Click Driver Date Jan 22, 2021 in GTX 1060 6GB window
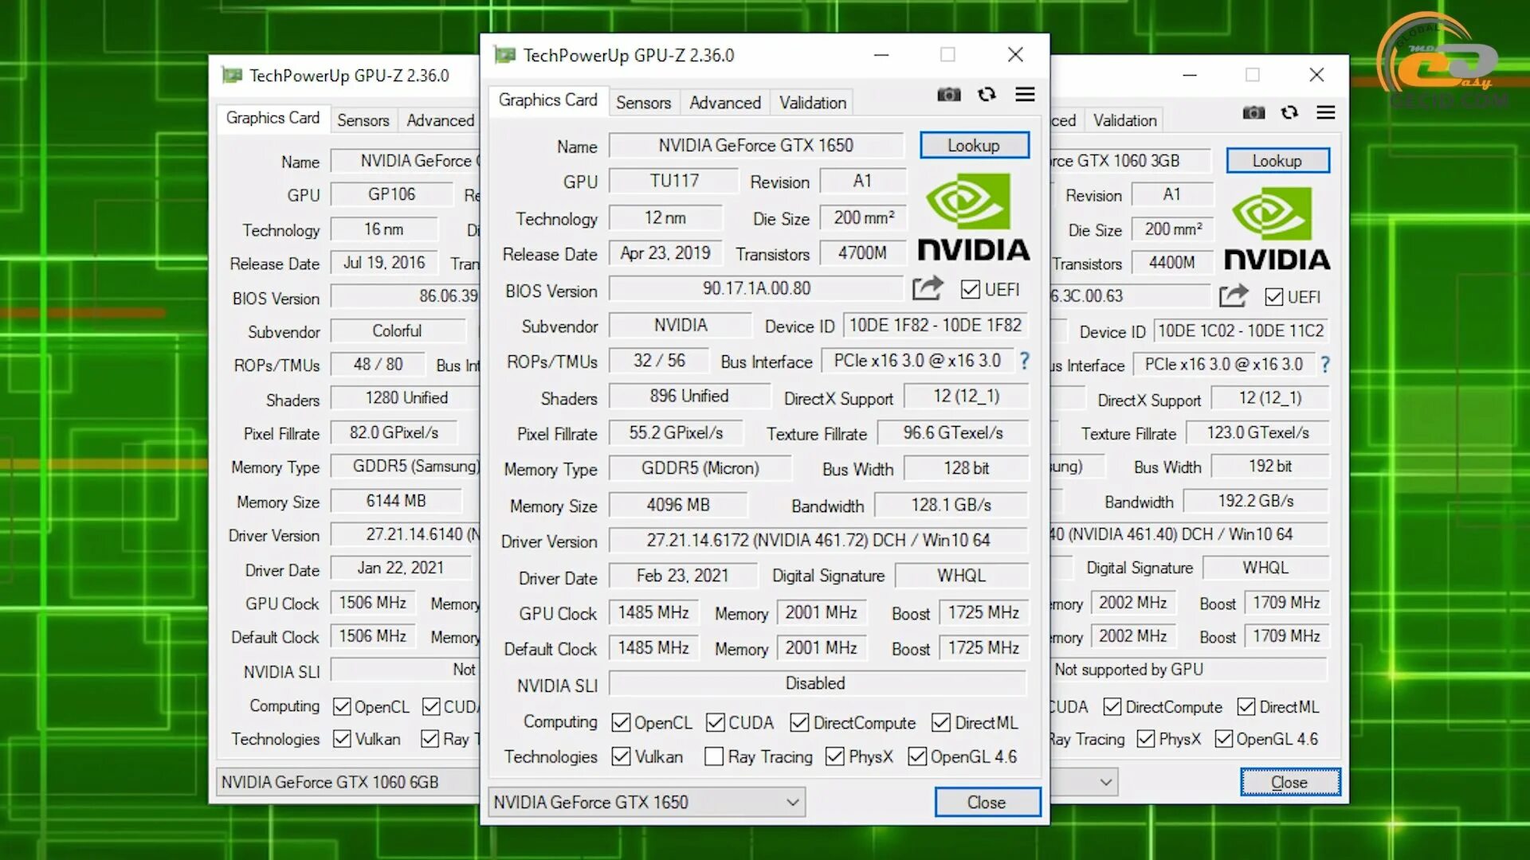 [401, 568]
